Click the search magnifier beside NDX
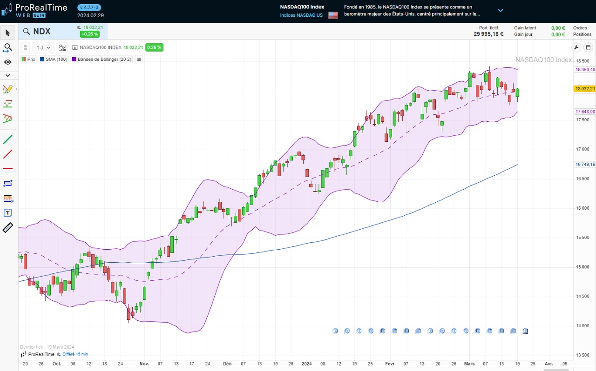The image size is (596, 371). coord(26,32)
